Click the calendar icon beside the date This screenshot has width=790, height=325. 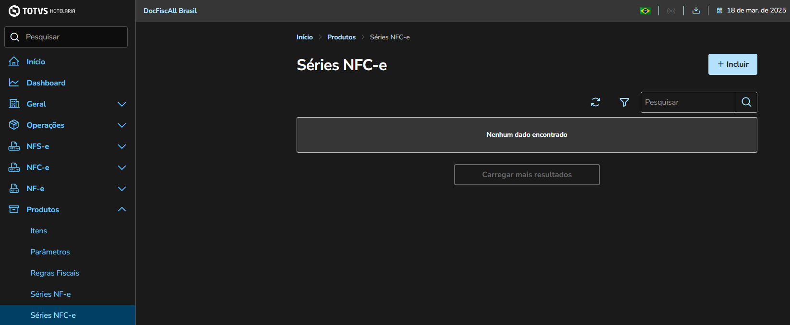(719, 11)
